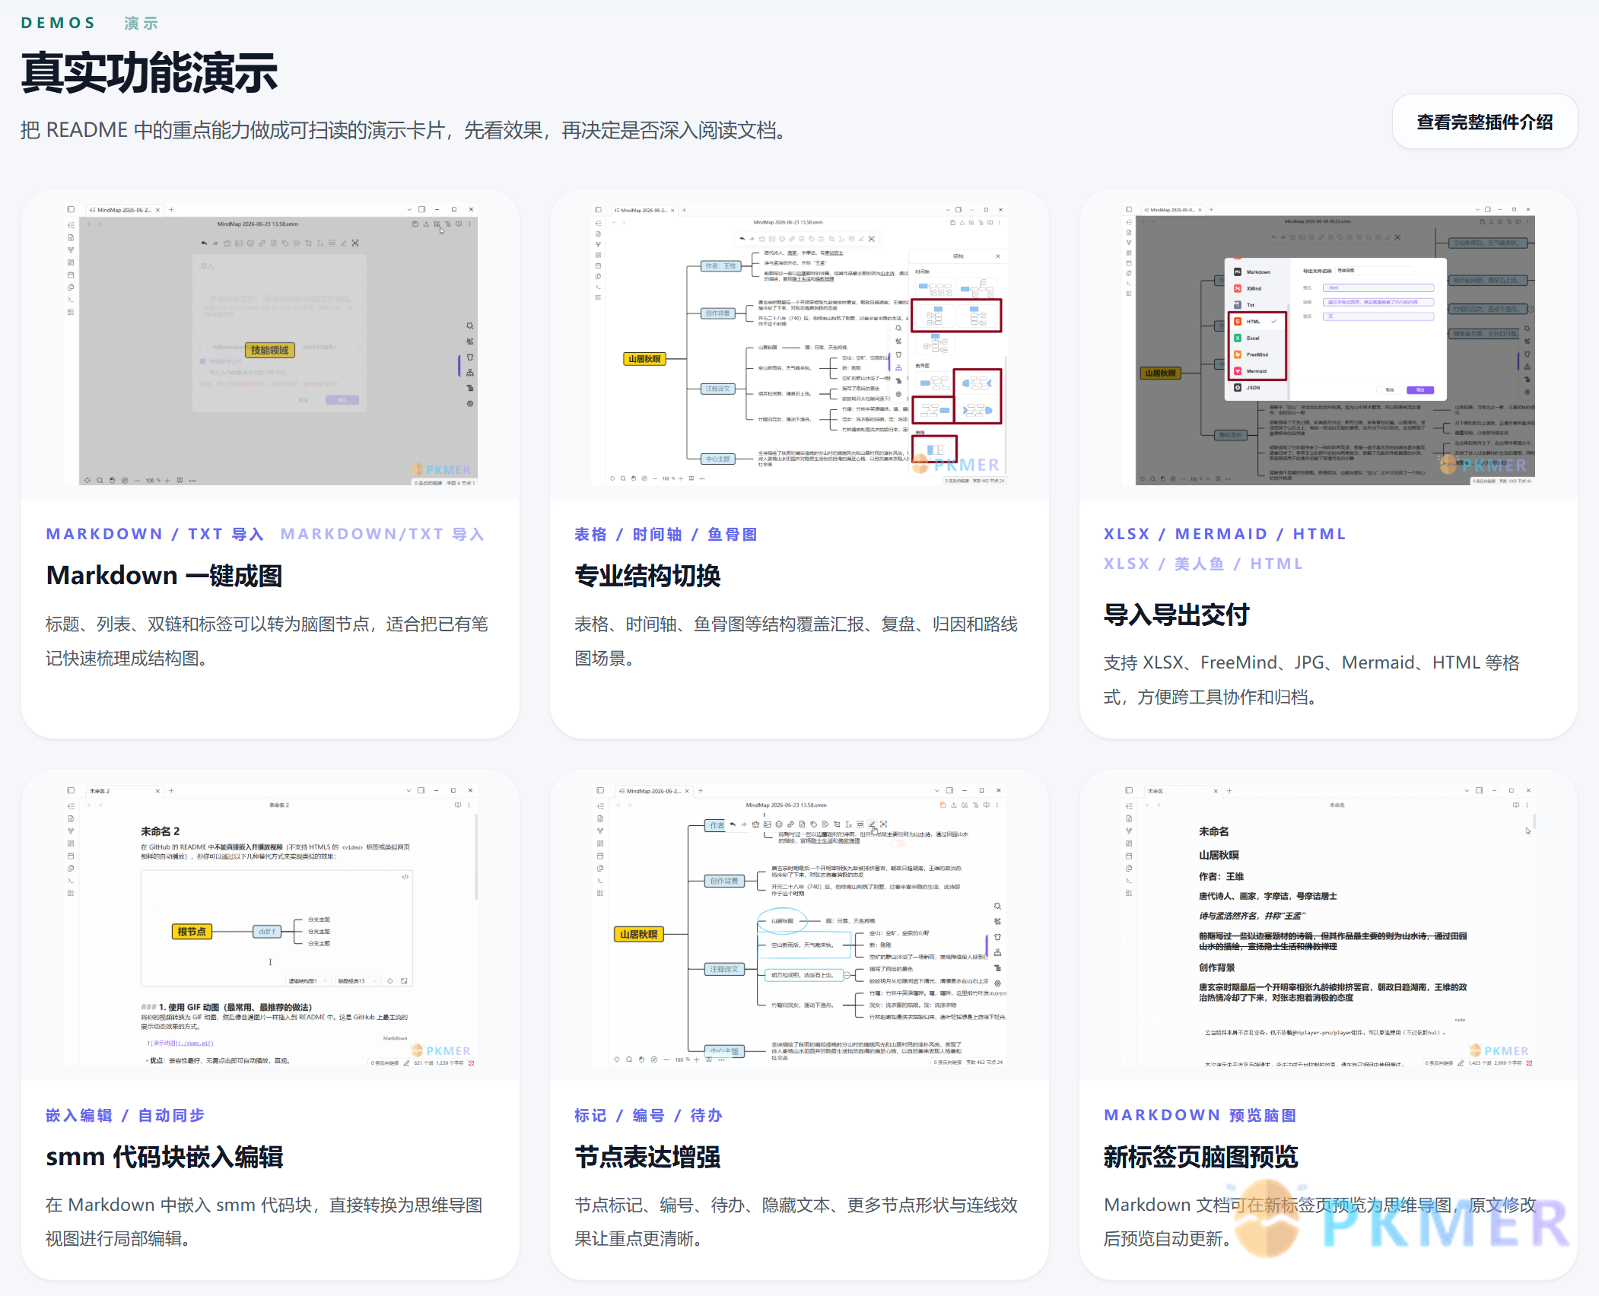Screen dimensions: 1599x1296
Task: Open the 新标签页脑图预览 card screenshot
Action: [x=1328, y=925]
